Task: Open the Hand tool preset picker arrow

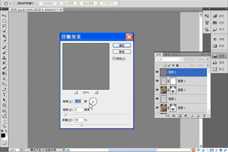Action: click(x=11, y=4)
